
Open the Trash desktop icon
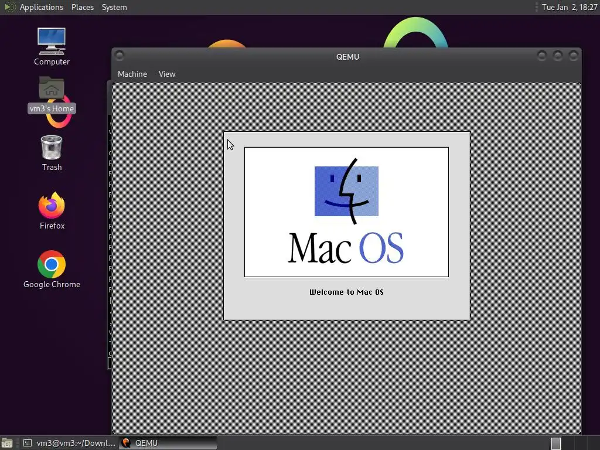[x=52, y=153]
